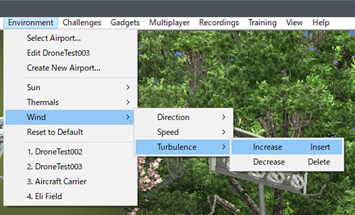Choose Reset to Default
This screenshot has height=215, width=355.
click(55, 132)
